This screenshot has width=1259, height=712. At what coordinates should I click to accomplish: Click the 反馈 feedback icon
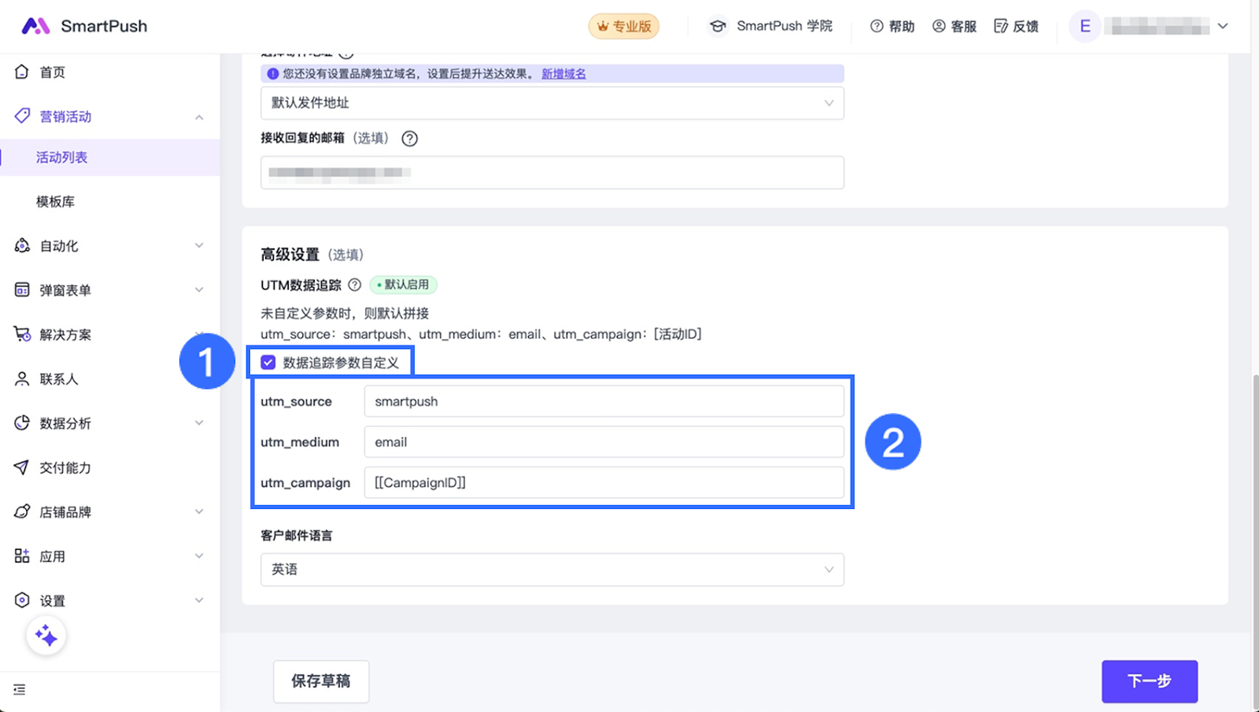point(1001,26)
